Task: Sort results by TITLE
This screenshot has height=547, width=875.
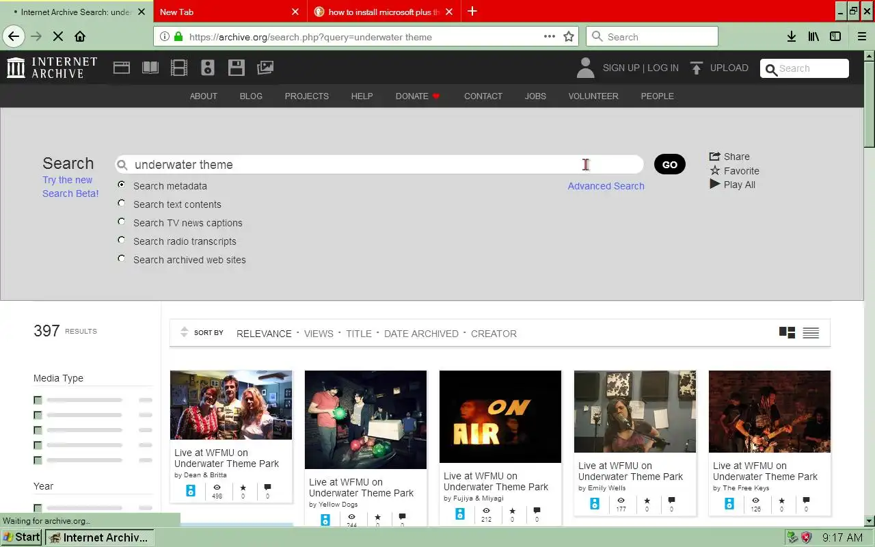Action: point(359,334)
